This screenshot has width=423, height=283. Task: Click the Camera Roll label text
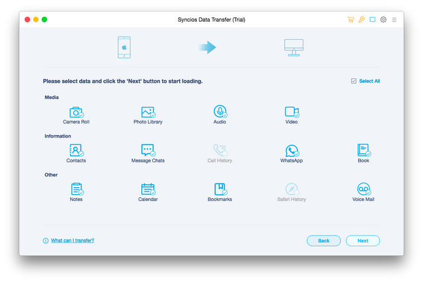[x=76, y=122]
